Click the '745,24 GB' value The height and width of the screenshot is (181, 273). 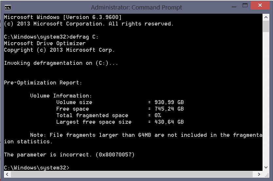coord(169,109)
